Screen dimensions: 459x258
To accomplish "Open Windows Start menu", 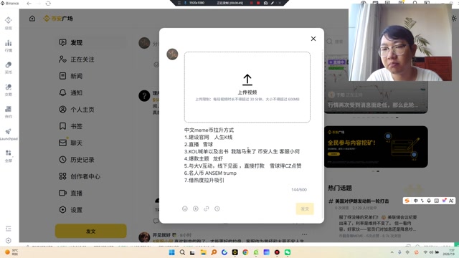I will pos(172,252).
